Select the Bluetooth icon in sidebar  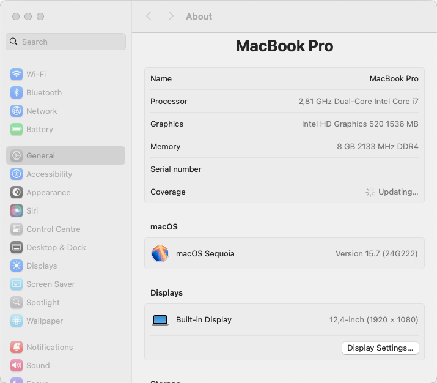coord(17,92)
